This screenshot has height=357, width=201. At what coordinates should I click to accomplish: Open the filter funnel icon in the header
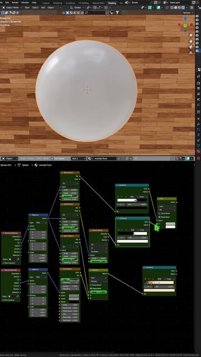click(x=118, y=12)
